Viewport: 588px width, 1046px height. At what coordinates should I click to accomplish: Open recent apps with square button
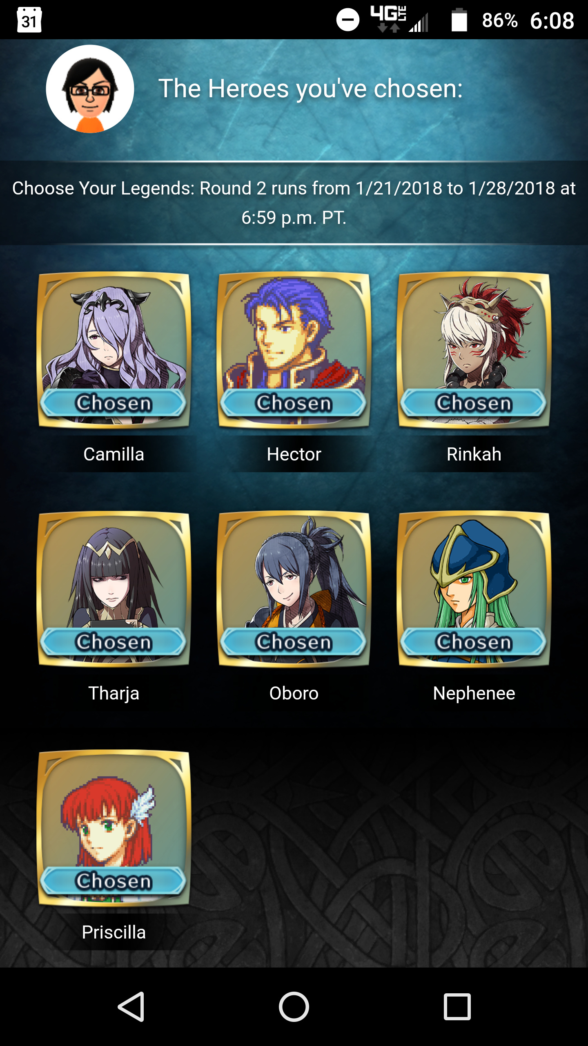click(x=457, y=1007)
